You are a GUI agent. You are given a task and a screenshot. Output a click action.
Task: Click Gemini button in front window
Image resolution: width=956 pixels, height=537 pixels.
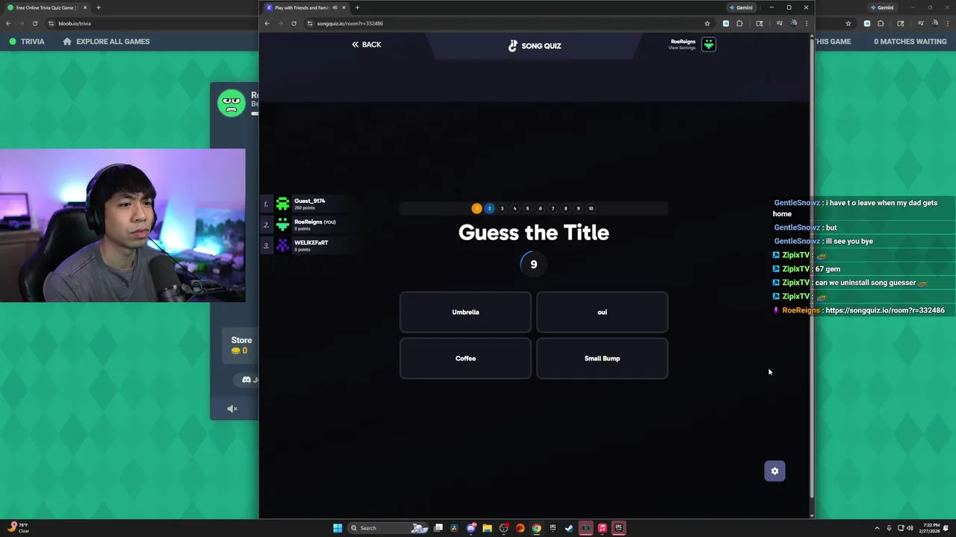(741, 7)
